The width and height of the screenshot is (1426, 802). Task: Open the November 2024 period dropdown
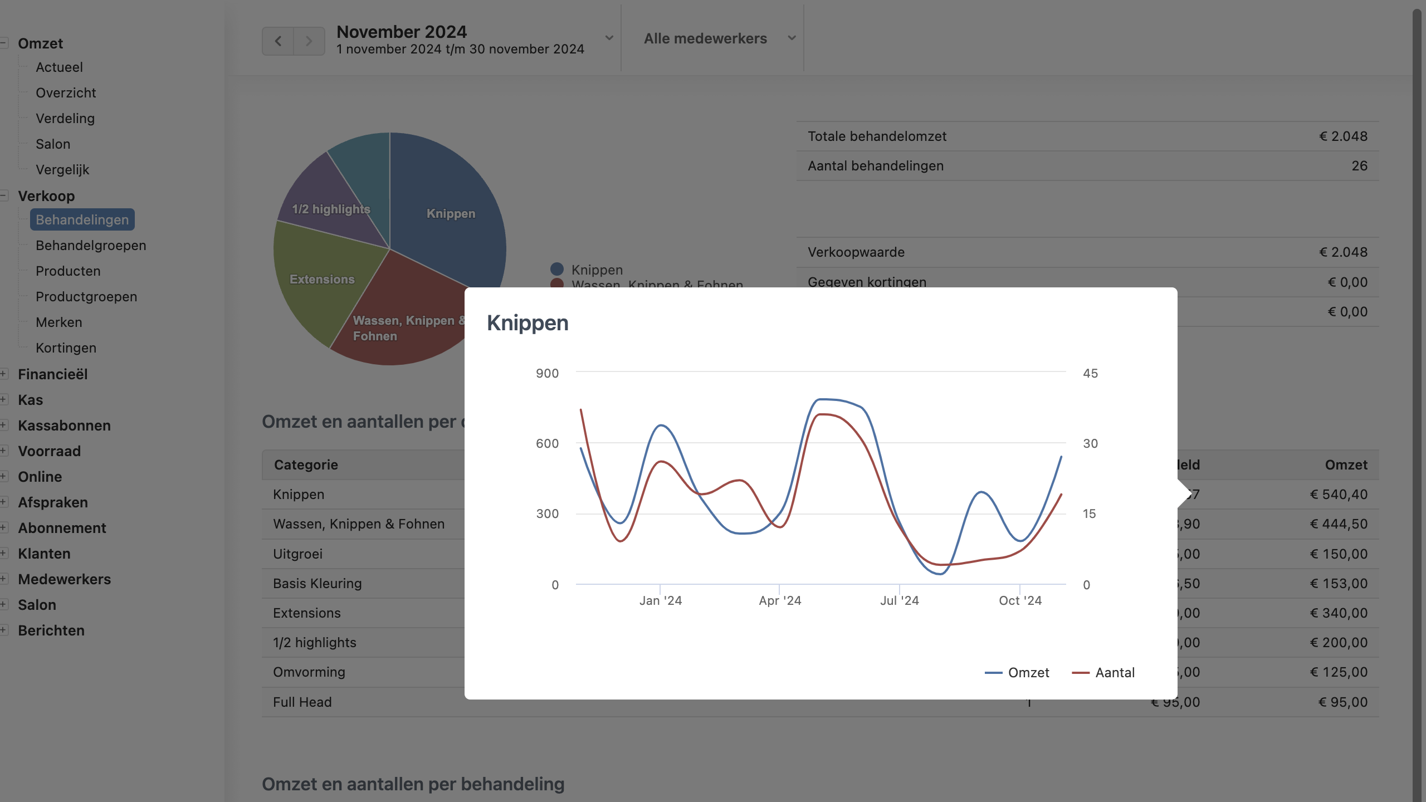click(x=609, y=38)
